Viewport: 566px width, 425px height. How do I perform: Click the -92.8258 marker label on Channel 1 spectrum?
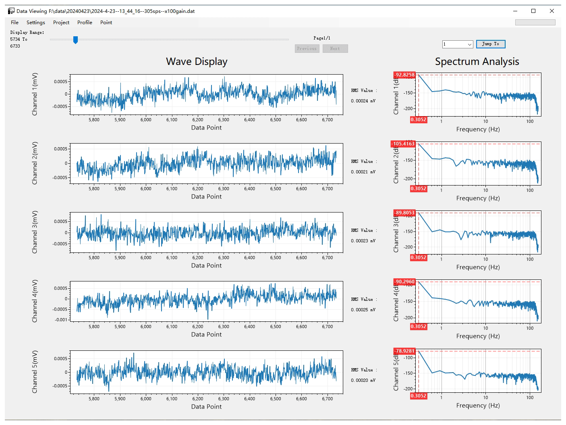pos(404,75)
